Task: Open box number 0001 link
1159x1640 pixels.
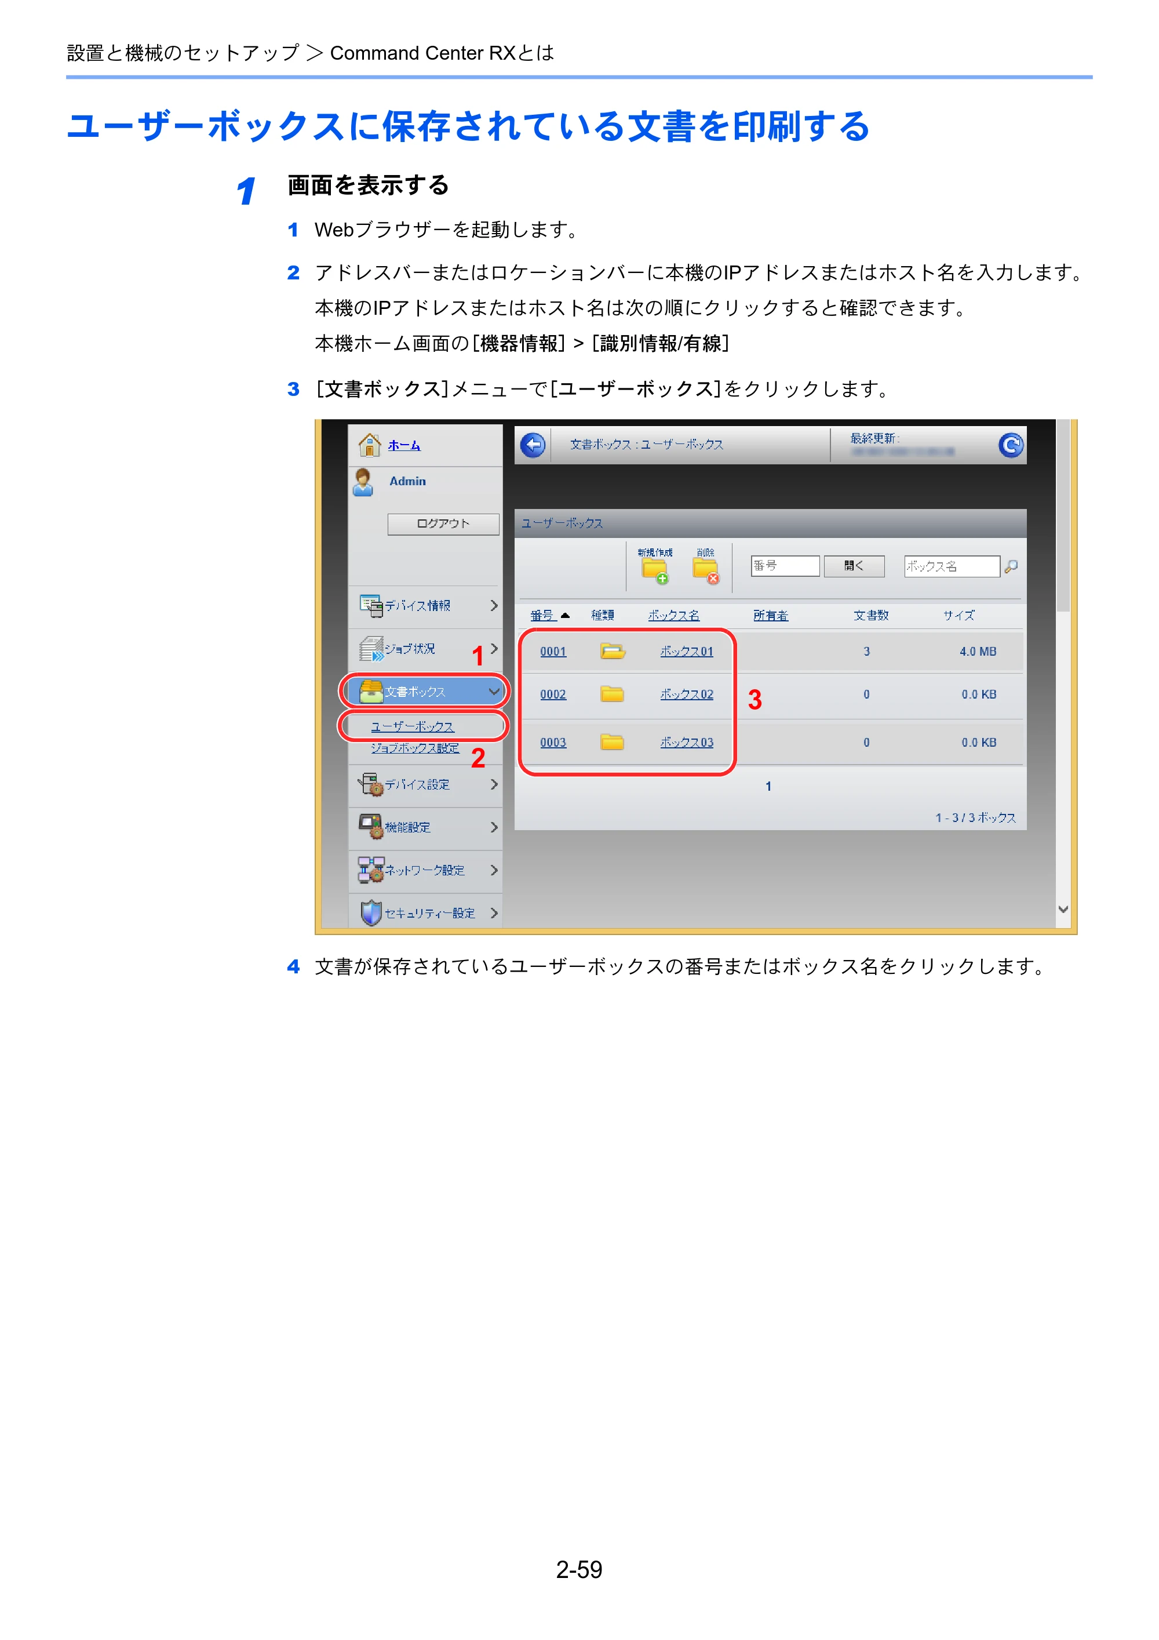Action: pos(553,650)
